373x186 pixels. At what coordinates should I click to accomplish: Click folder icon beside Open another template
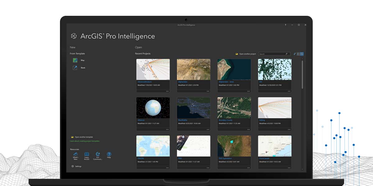72,137
